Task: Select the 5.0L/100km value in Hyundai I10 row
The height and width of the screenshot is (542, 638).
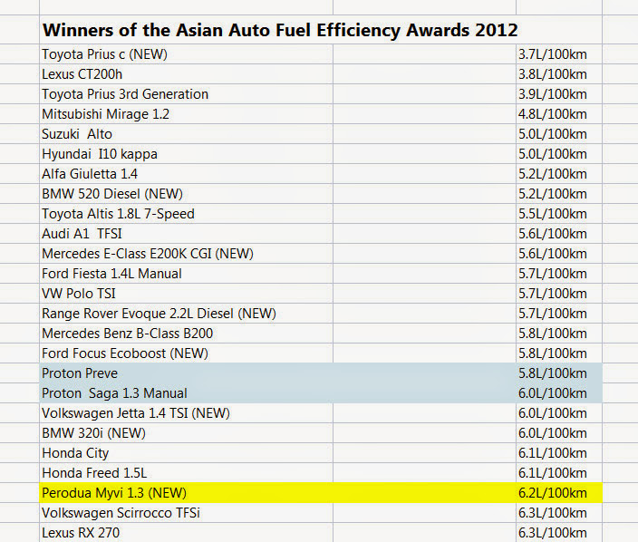Action: tap(559, 154)
